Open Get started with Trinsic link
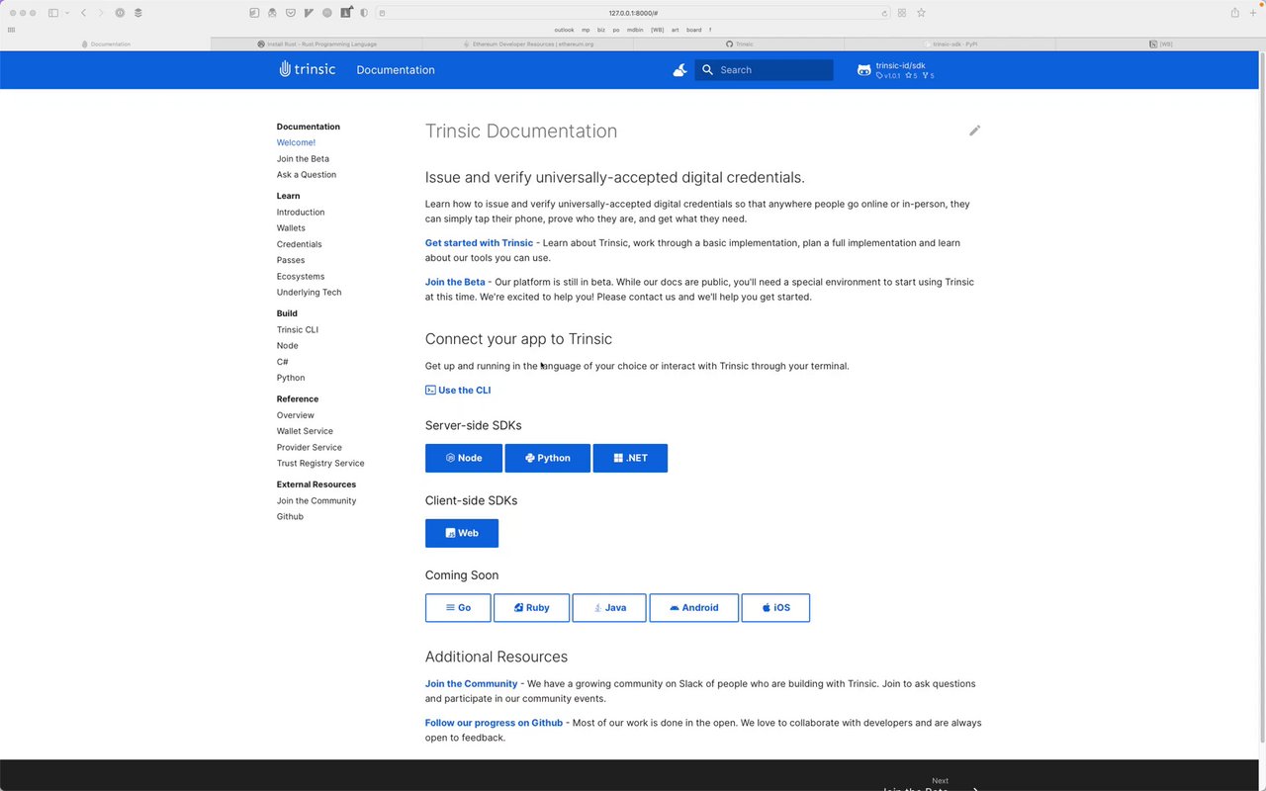Screen dimensions: 1266x791 (x=479, y=242)
